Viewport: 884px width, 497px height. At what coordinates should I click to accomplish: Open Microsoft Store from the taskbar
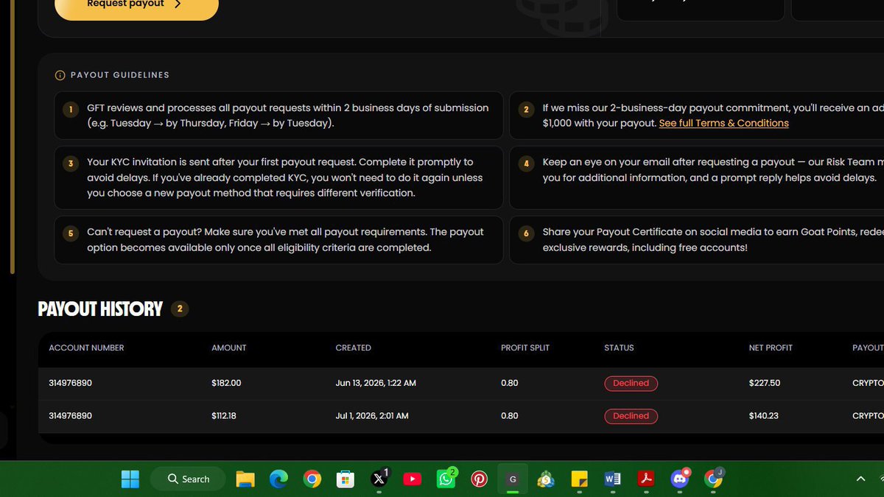pyautogui.click(x=345, y=479)
